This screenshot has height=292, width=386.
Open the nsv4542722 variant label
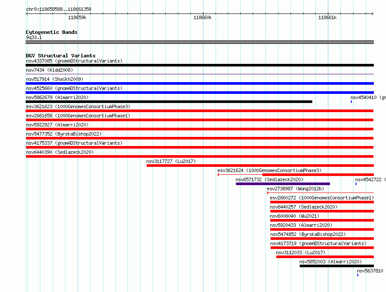coord(370,179)
